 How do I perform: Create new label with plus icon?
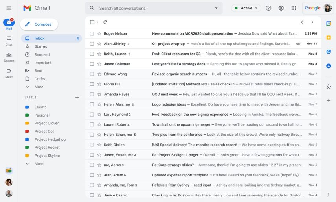click(77, 98)
